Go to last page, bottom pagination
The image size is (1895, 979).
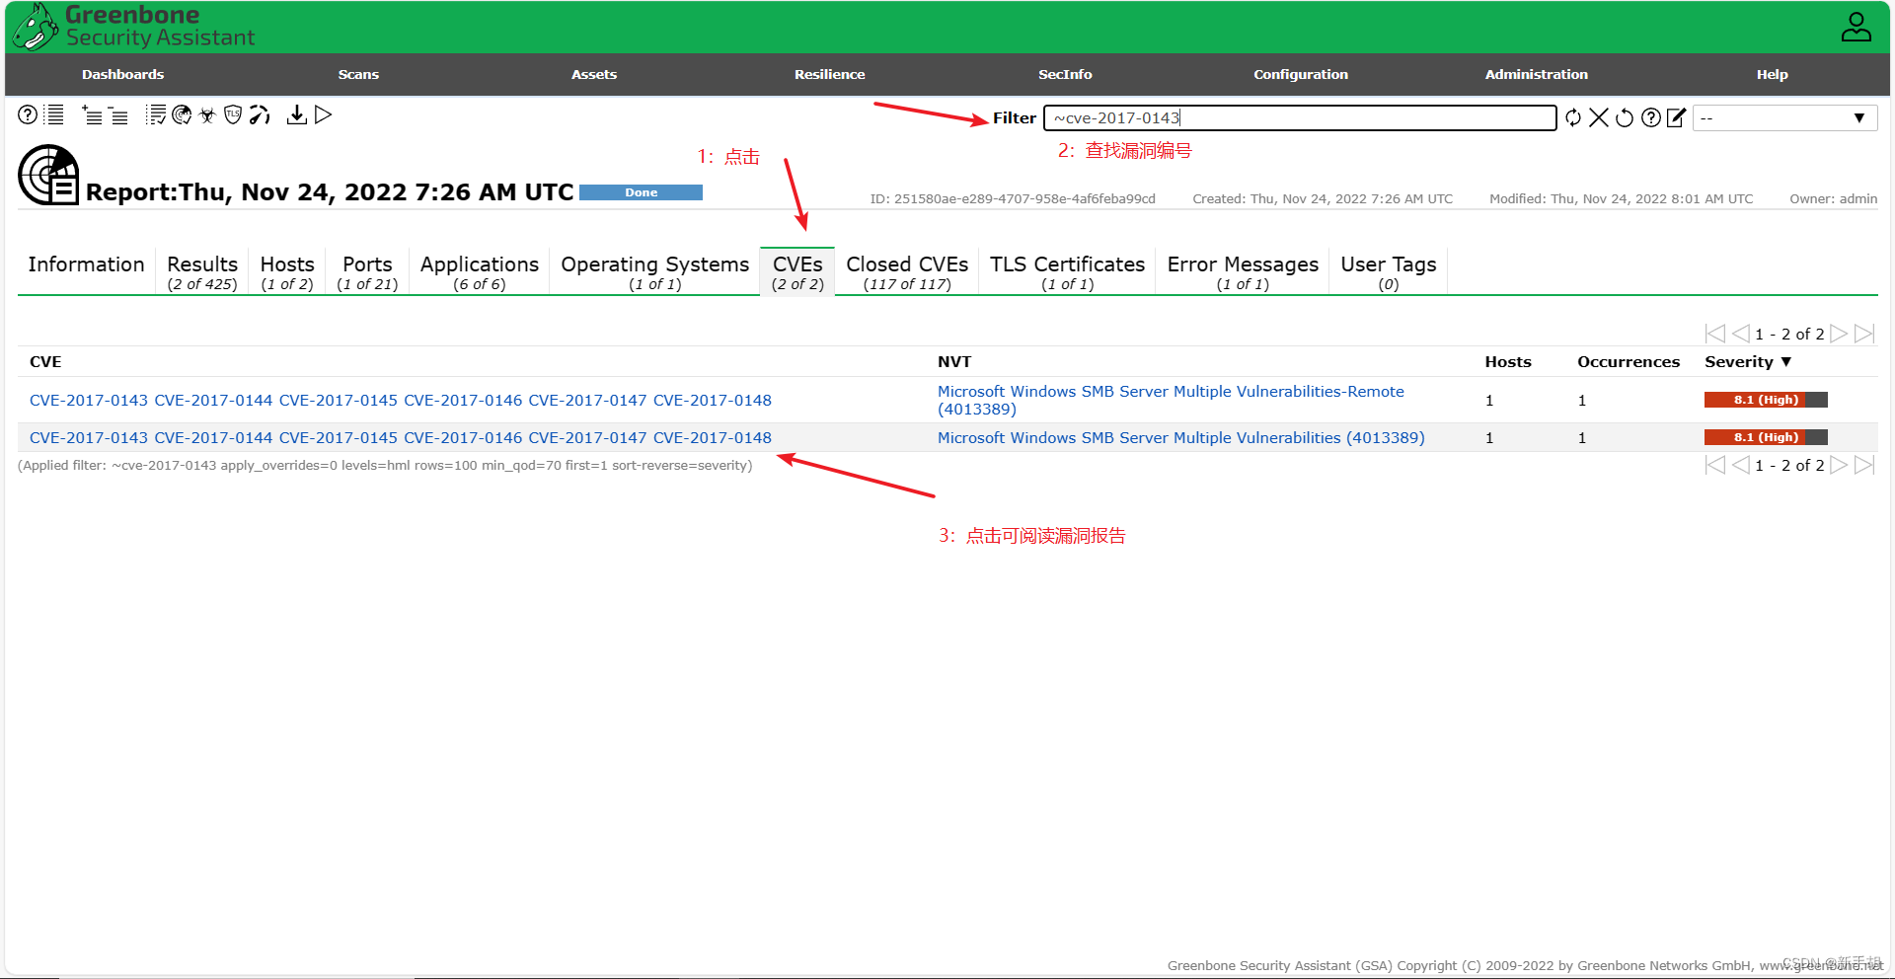click(1864, 465)
